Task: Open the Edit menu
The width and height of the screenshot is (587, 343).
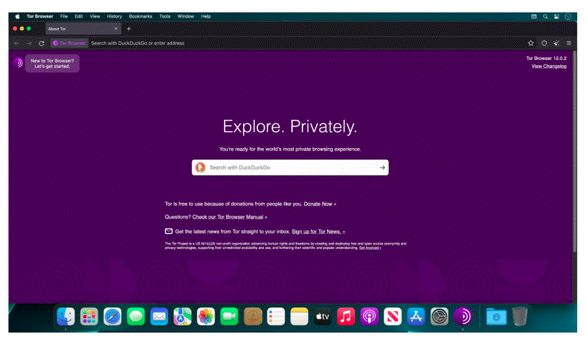Action: 79,16
